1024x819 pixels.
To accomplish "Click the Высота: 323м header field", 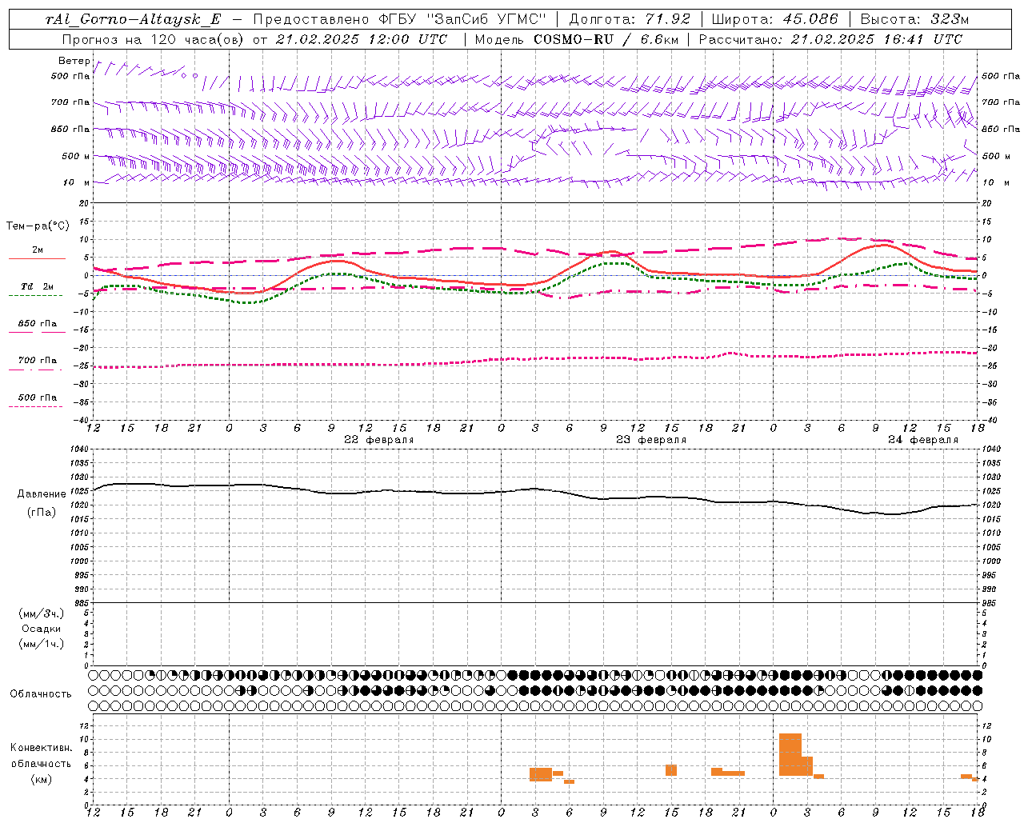I will point(914,19).
